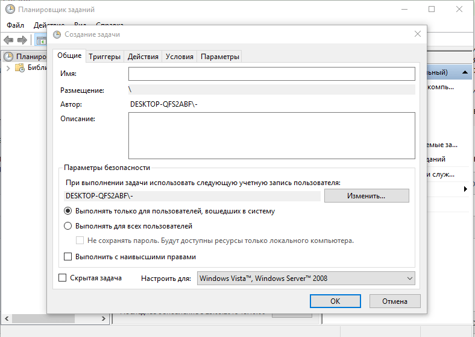Switch to the Триггеры tab
Image resolution: width=475 pixels, height=337 pixels.
point(104,57)
